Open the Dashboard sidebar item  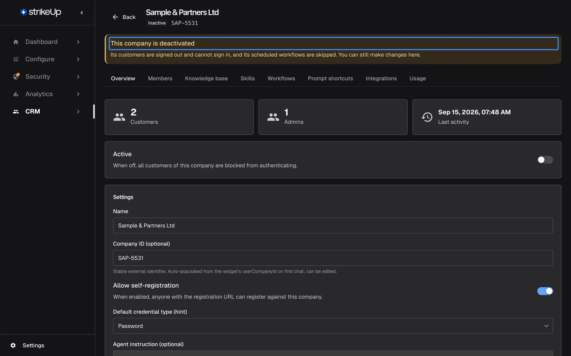[x=47, y=42]
